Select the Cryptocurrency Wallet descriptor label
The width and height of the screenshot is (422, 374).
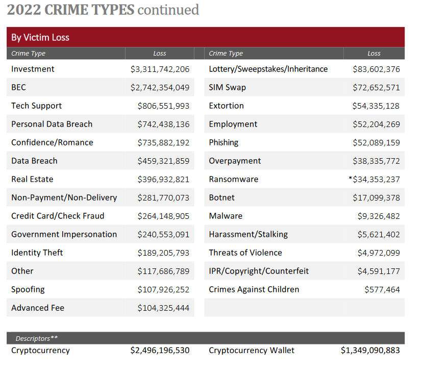click(x=252, y=351)
